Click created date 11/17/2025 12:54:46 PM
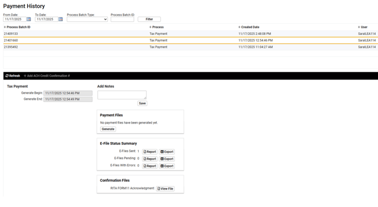 pos(256,41)
